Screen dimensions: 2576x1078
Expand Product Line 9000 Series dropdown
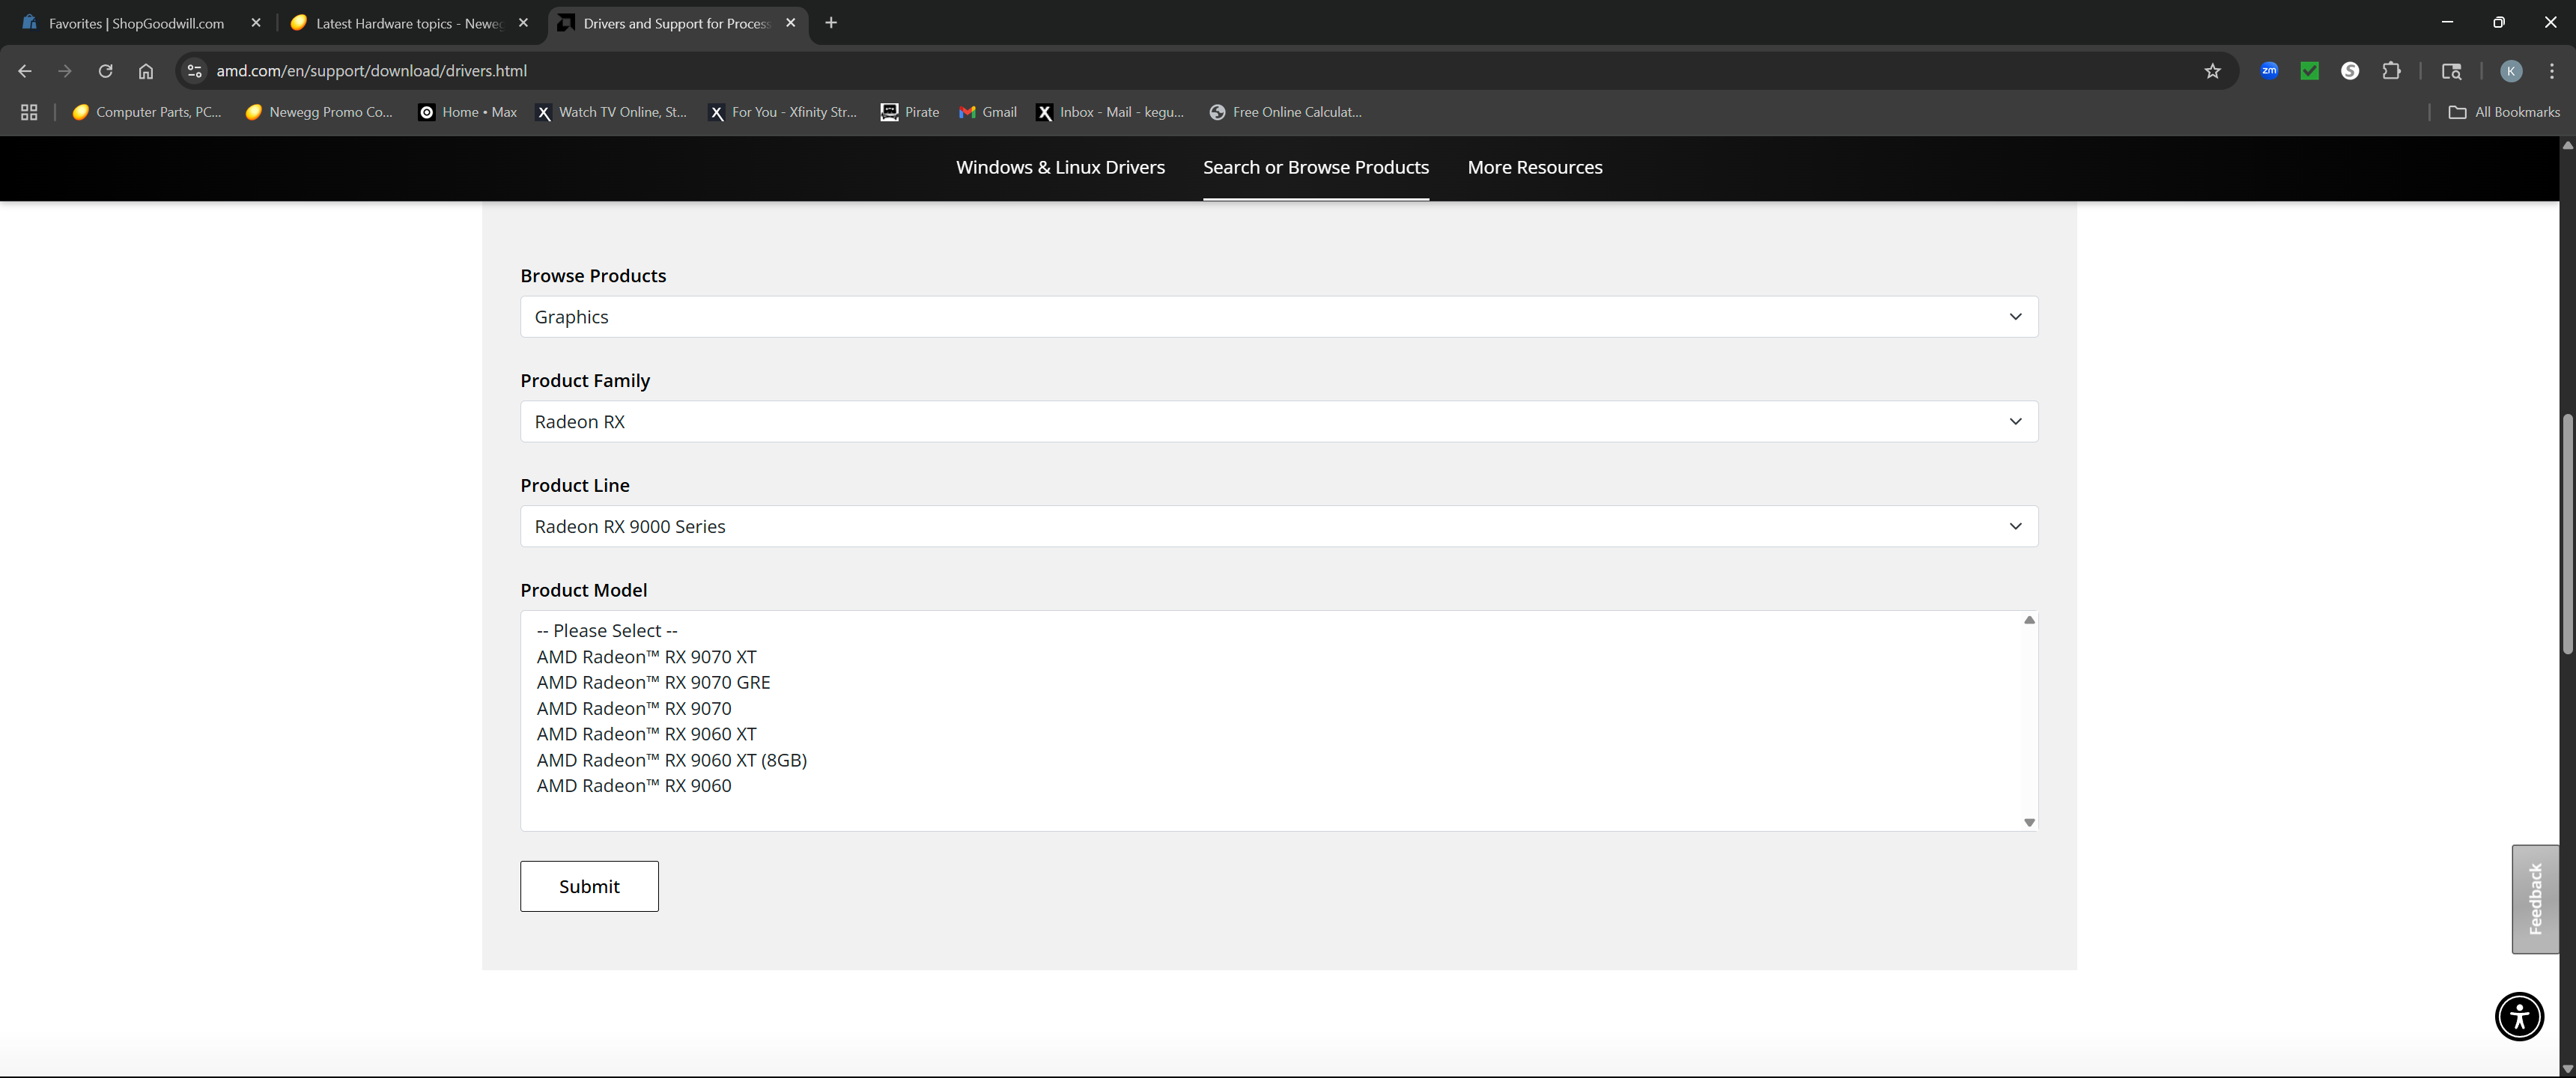1279,527
